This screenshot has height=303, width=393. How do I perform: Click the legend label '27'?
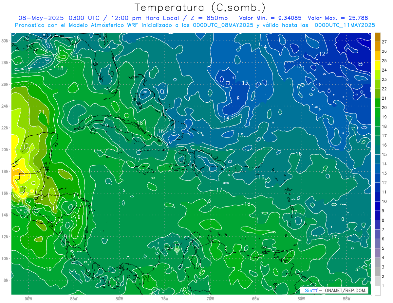pyautogui.click(x=384, y=42)
